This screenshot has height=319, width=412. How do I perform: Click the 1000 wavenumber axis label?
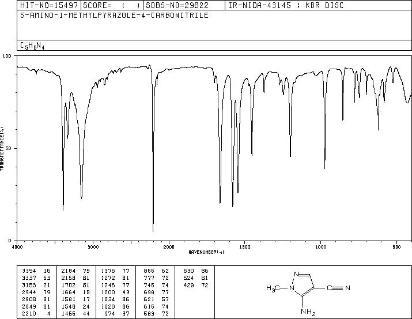pyautogui.click(x=320, y=247)
